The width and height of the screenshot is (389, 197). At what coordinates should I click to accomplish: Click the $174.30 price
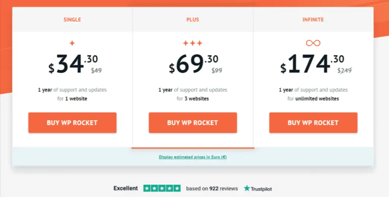tap(312, 64)
